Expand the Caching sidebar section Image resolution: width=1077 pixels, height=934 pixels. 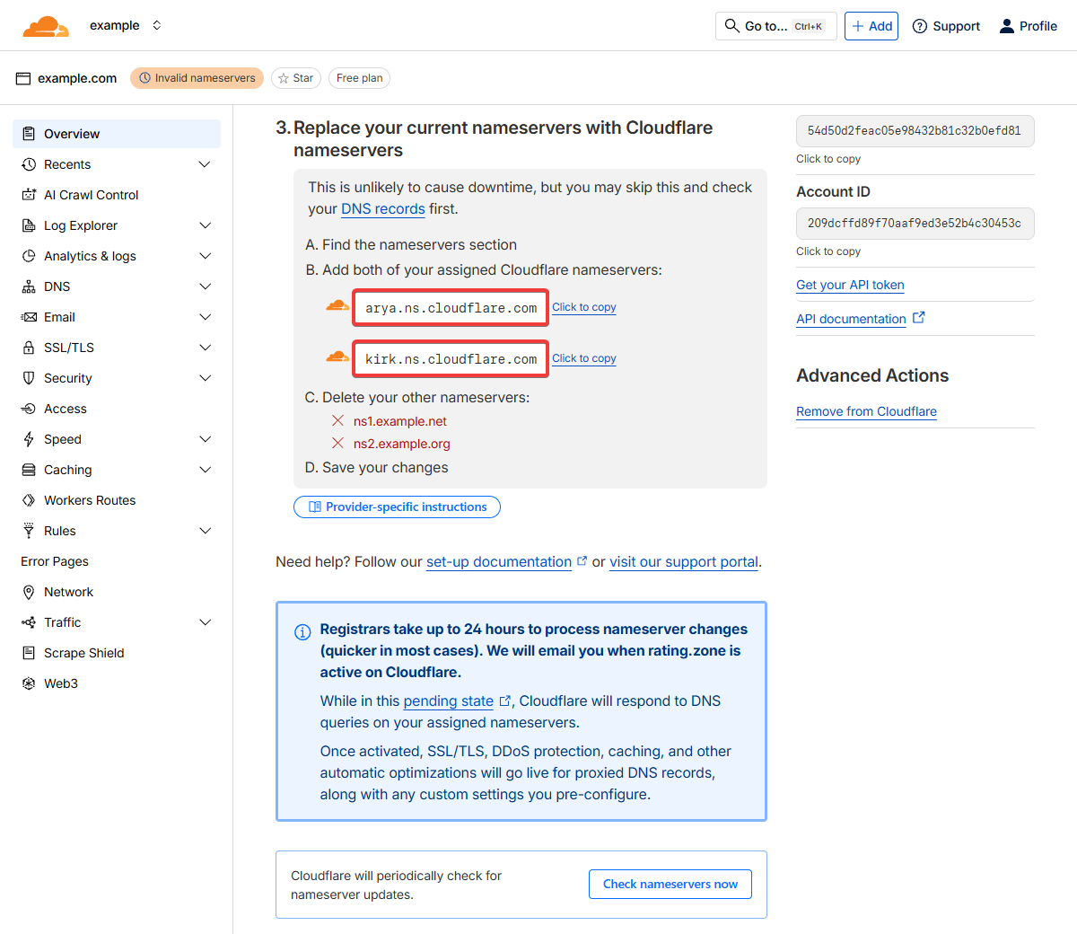point(205,470)
